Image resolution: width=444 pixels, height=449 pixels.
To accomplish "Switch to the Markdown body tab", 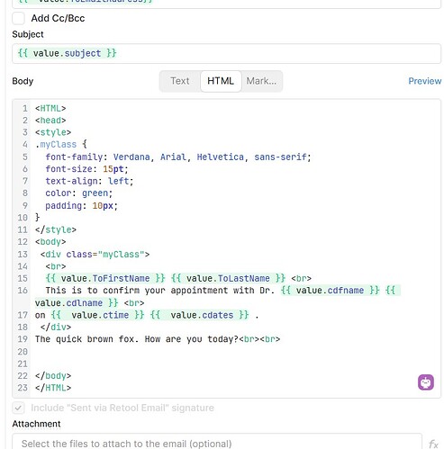I will [x=261, y=81].
